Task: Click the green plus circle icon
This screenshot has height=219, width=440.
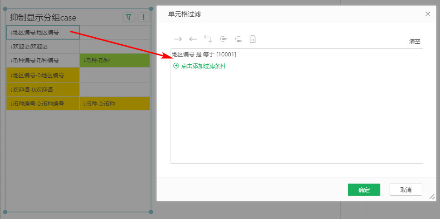Action: [176, 66]
